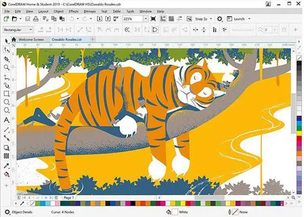Click Object Details gear in status bar

pyautogui.click(x=8, y=212)
